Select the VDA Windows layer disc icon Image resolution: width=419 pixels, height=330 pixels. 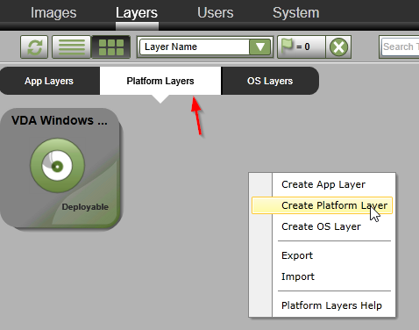tap(57, 166)
